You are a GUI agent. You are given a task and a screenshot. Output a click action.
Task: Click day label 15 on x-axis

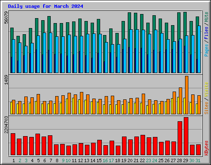[99, 160]
